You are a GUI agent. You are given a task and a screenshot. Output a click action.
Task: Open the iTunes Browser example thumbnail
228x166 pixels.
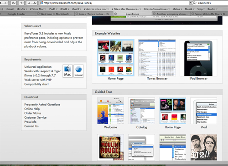pos(157,58)
